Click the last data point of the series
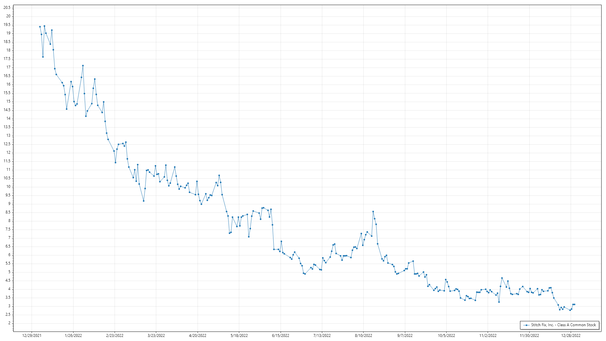The height and width of the screenshot is (341, 606). tap(574, 304)
